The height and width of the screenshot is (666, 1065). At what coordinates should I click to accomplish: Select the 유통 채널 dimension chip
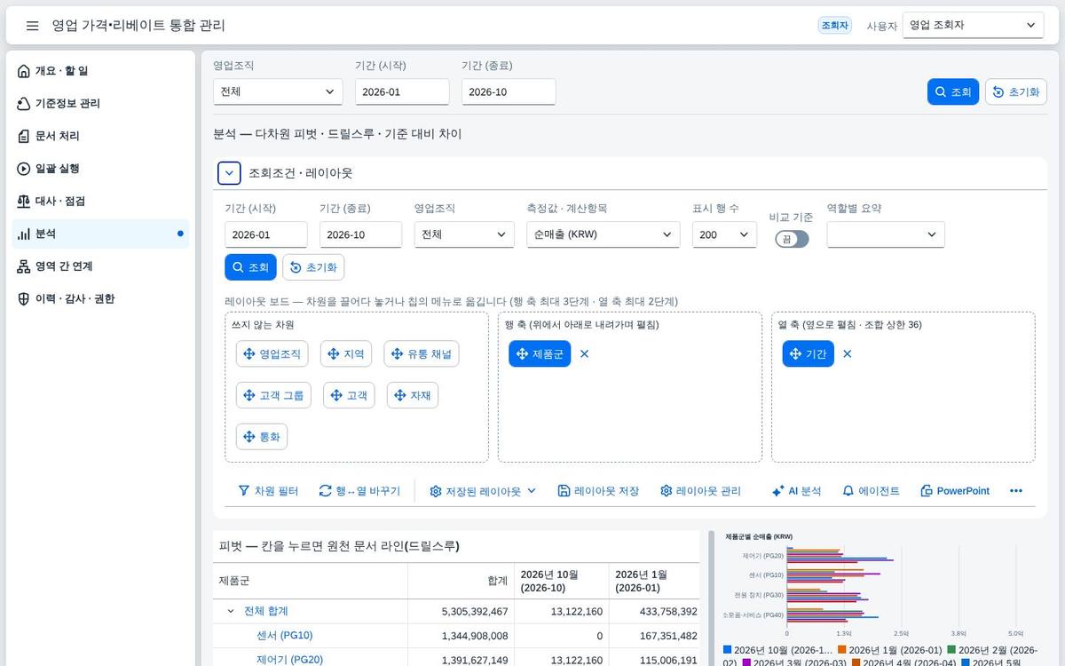422,353
